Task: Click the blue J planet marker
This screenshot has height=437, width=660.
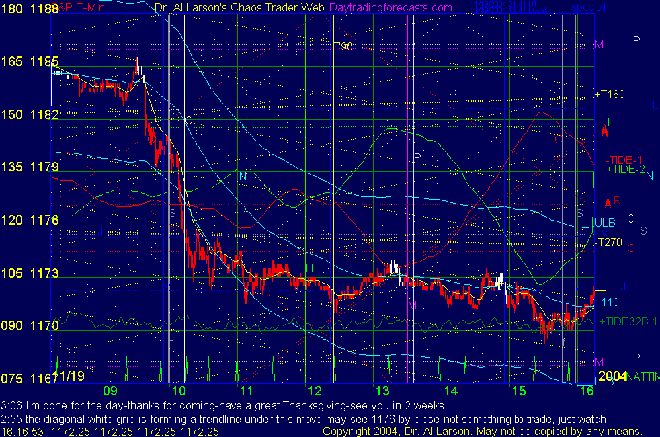Action: (x=623, y=287)
